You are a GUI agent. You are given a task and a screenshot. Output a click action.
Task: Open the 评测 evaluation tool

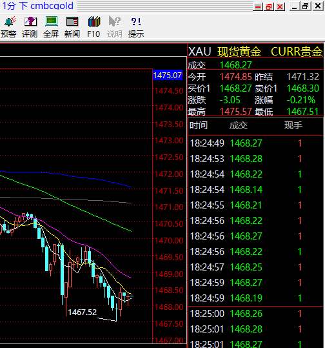click(30, 27)
